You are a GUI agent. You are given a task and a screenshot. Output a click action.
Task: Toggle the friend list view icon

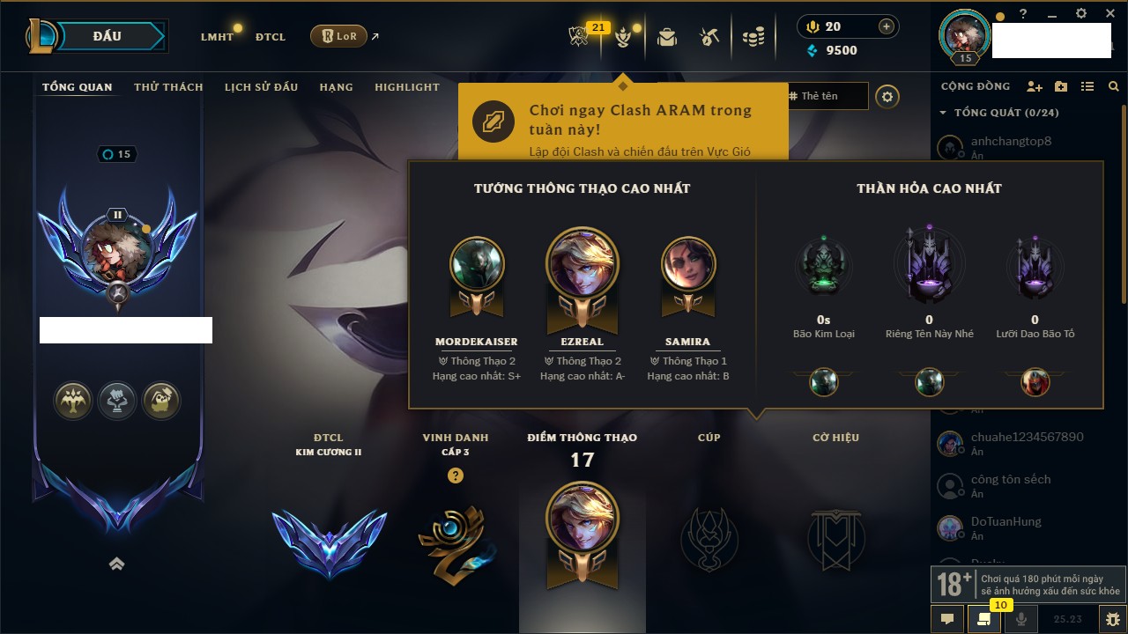pos(1087,86)
